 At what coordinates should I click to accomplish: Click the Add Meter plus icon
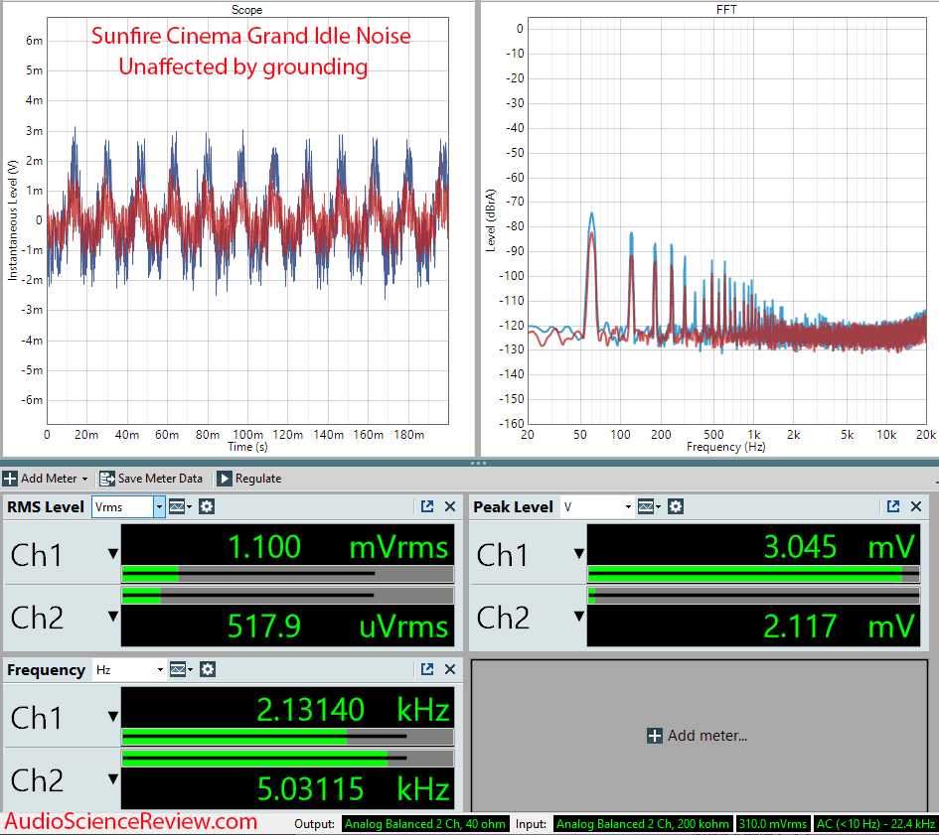(x=10, y=479)
